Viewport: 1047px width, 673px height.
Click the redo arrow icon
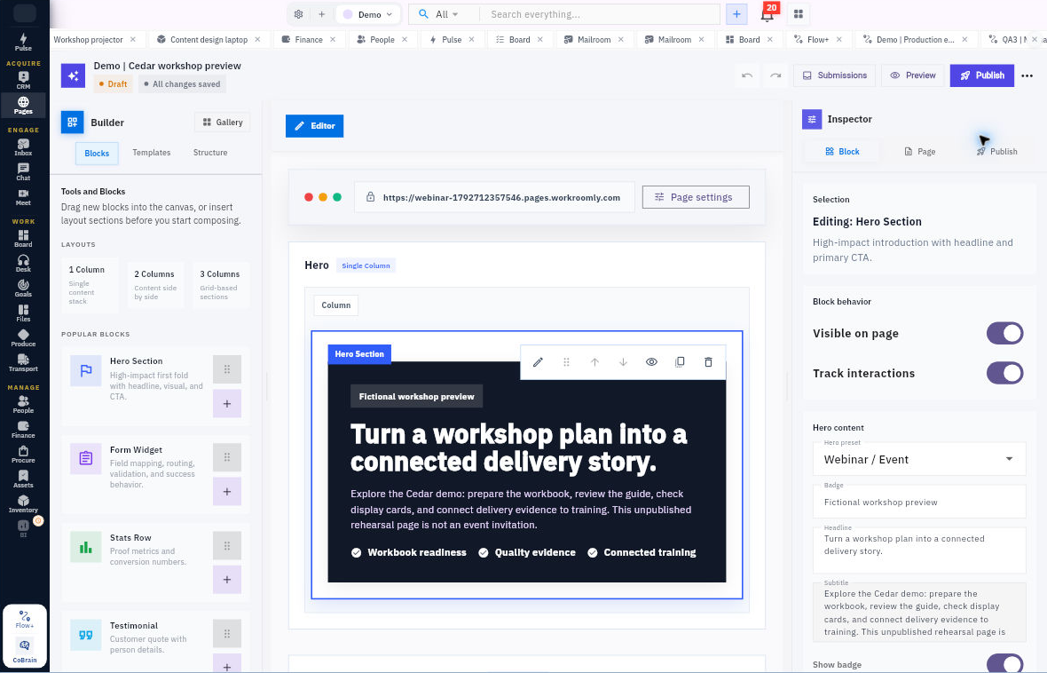tap(775, 75)
